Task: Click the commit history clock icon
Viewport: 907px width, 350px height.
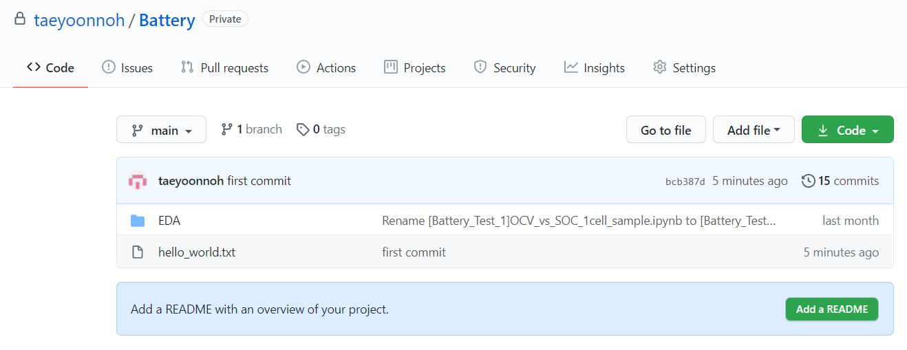Action: click(x=809, y=181)
